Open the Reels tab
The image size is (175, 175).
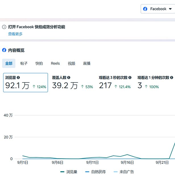pos(55,63)
